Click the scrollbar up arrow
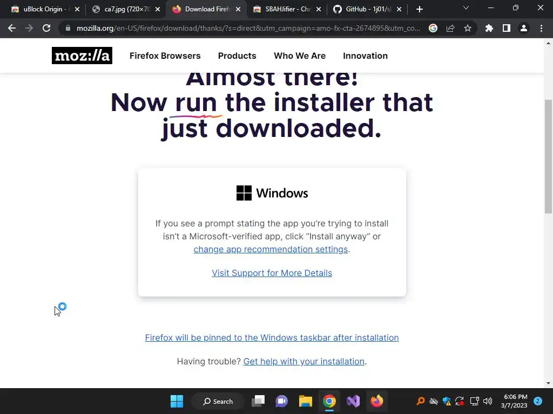553x414 pixels. point(548,43)
